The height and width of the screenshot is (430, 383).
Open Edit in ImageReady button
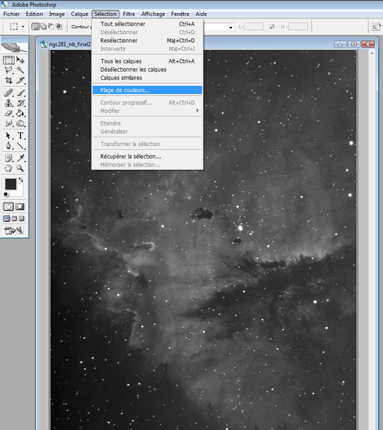13,231
